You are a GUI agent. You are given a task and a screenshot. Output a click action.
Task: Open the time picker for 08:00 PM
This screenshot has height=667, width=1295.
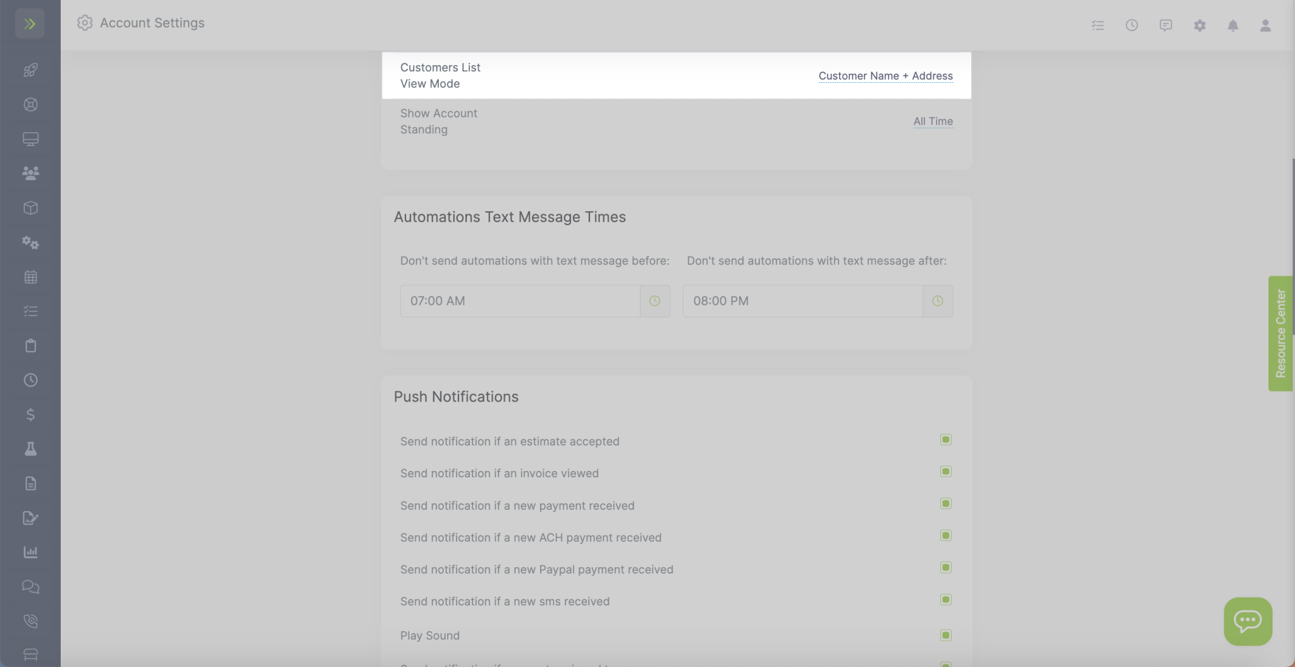(937, 301)
